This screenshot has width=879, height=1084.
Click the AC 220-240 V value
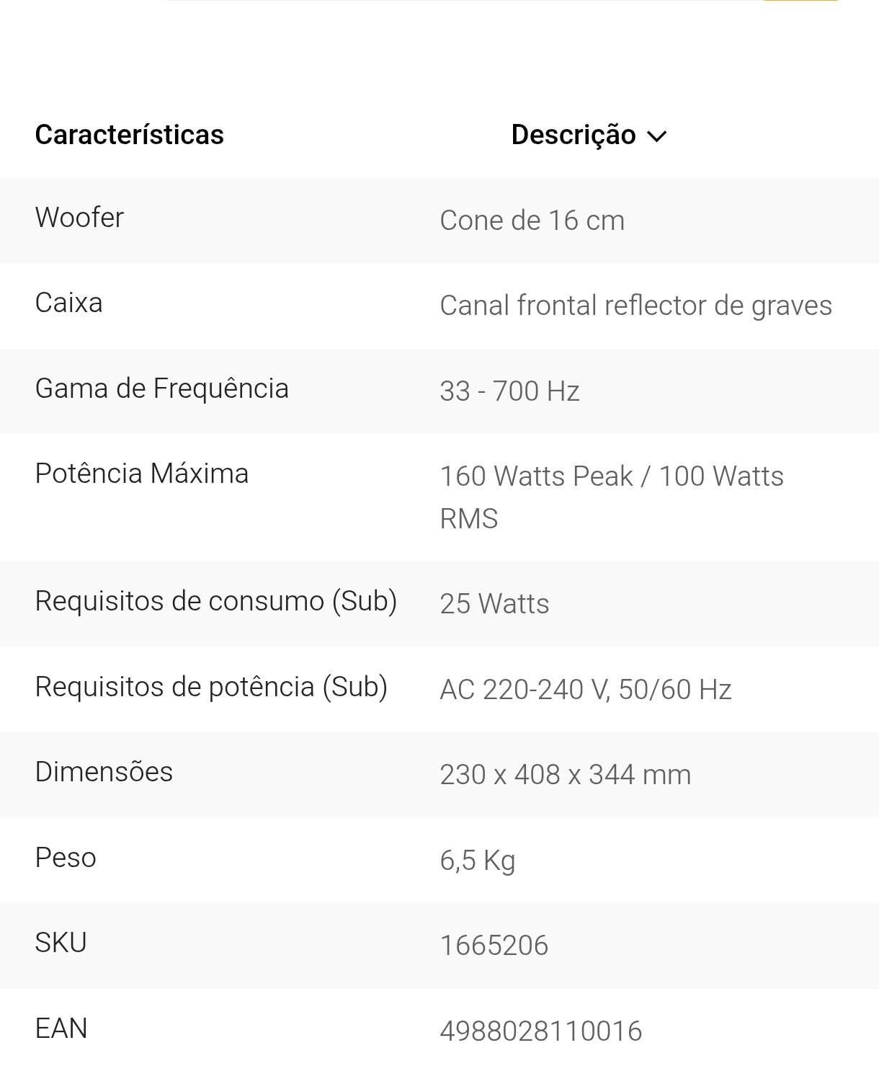(523, 689)
